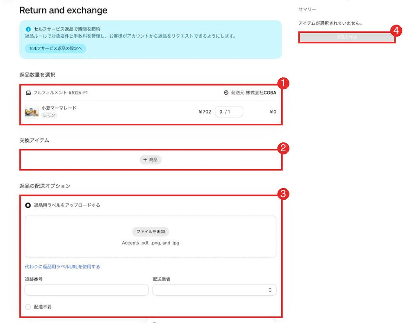Click the fulfillment inbox icon beside #1026-F1
Viewport: 410px width, 323px height.
click(28, 93)
